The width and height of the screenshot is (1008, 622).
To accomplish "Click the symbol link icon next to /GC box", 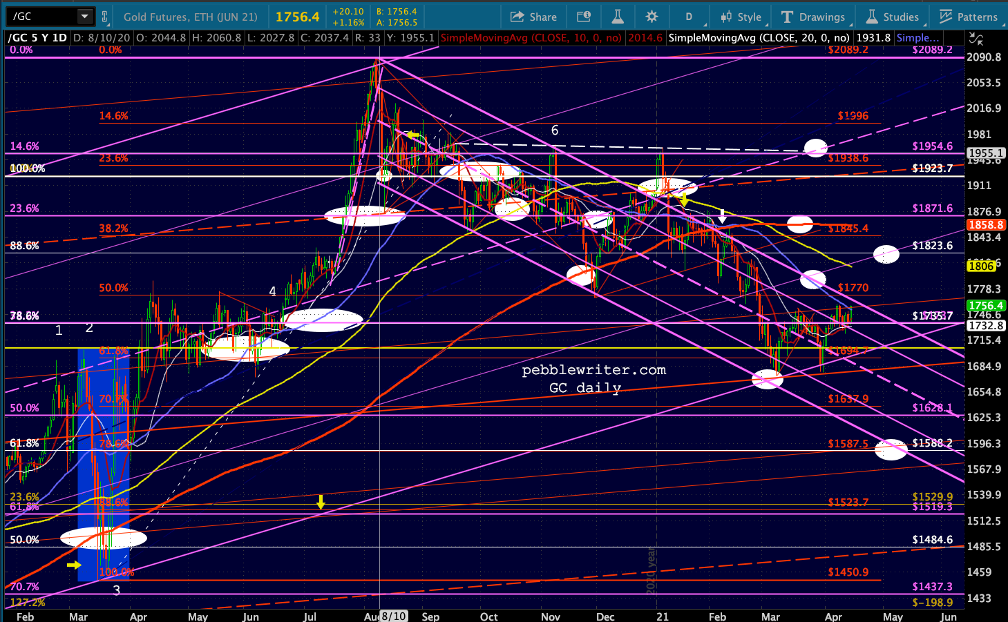I will (x=105, y=17).
